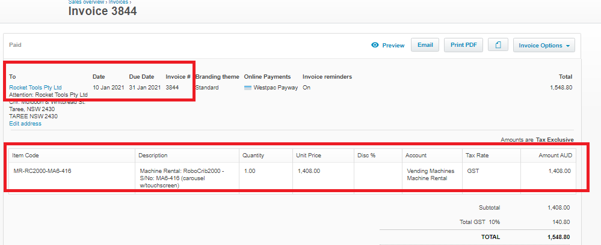
Task: Click the Print PDF button
Action: [464, 45]
